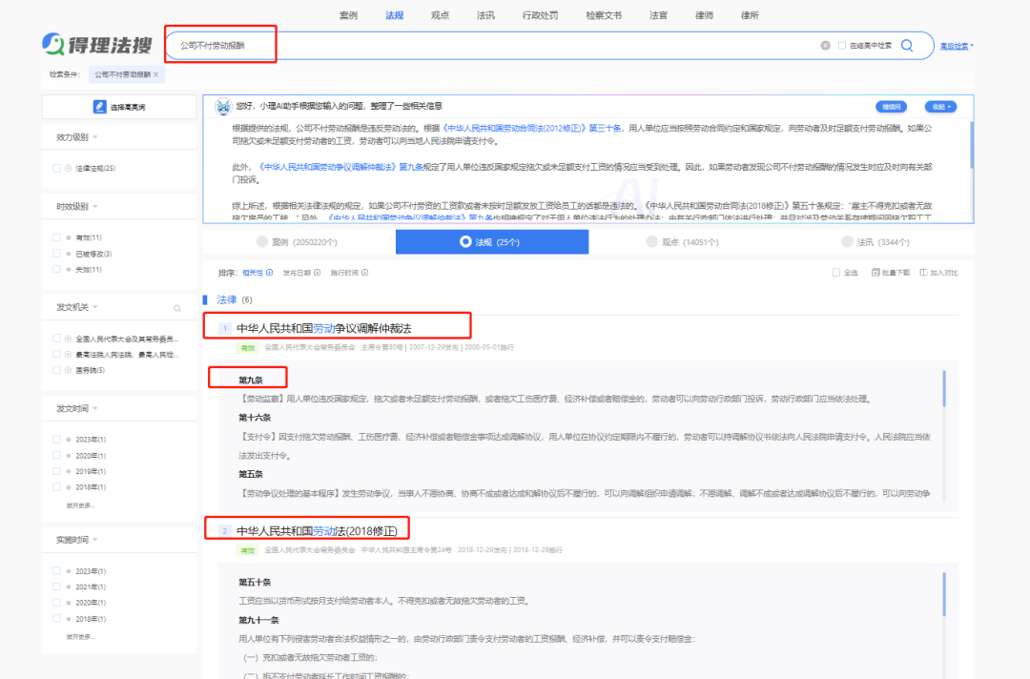Remove the 公司不付劳动报酬 search condition tag
1030x679 pixels.
point(155,74)
